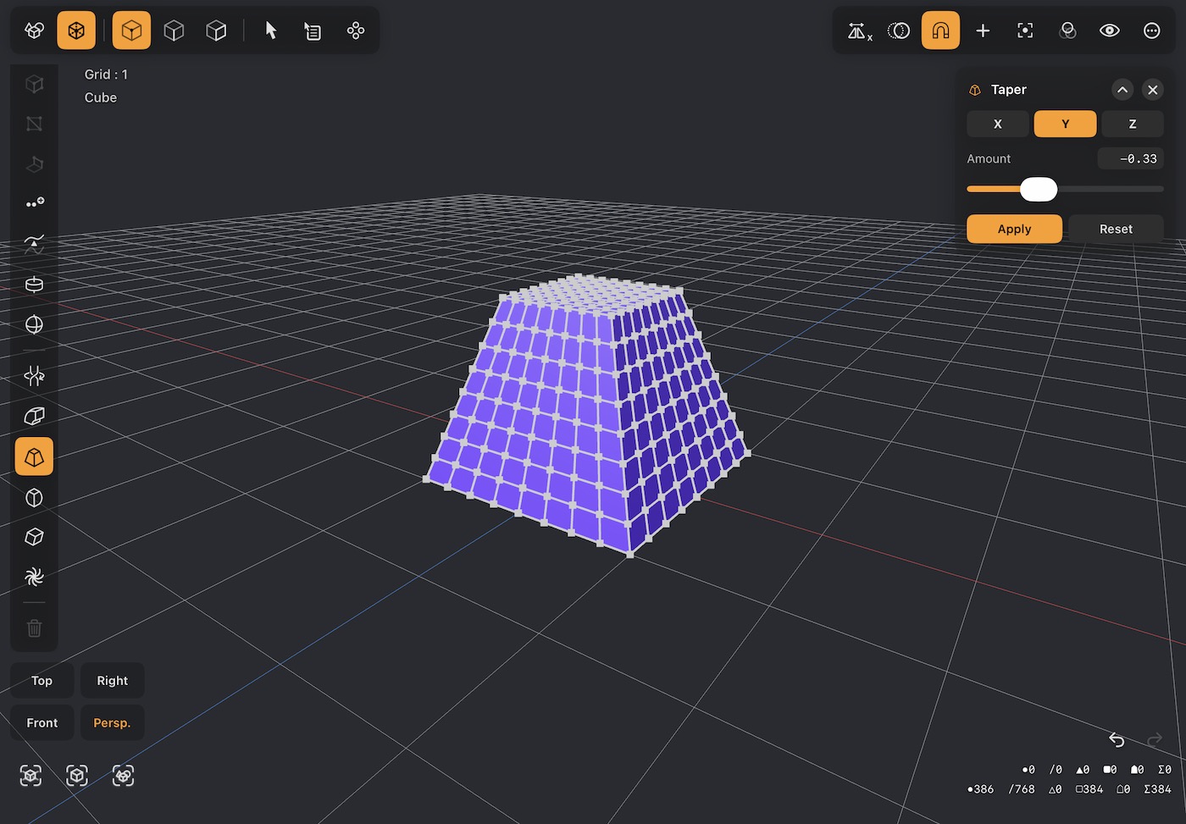Select the Taper tool in the sidebar
The width and height of the screenshot is (1186, 824).
(x=35, y=456)
